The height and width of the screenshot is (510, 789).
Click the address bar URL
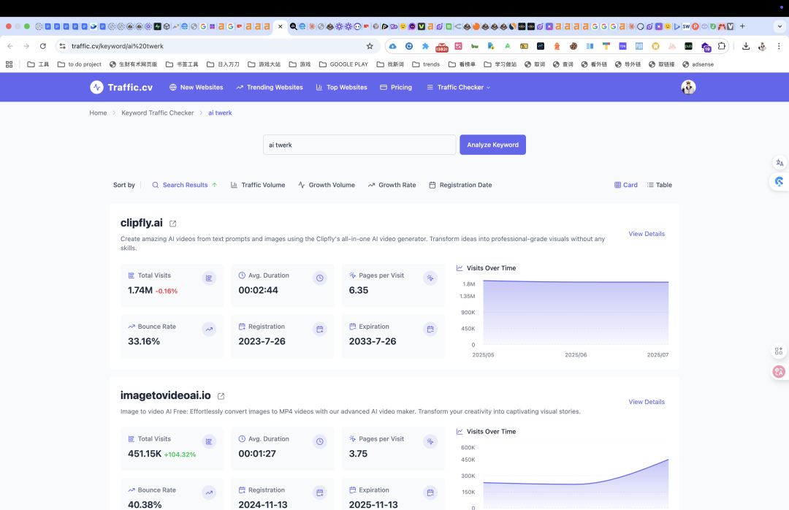click(117, 46)
